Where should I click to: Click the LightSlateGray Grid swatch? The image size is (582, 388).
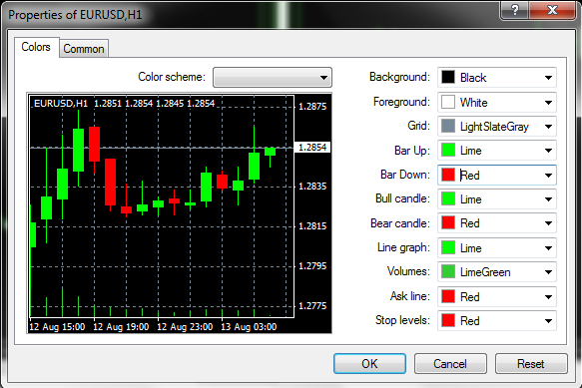[x=448, y=126]
